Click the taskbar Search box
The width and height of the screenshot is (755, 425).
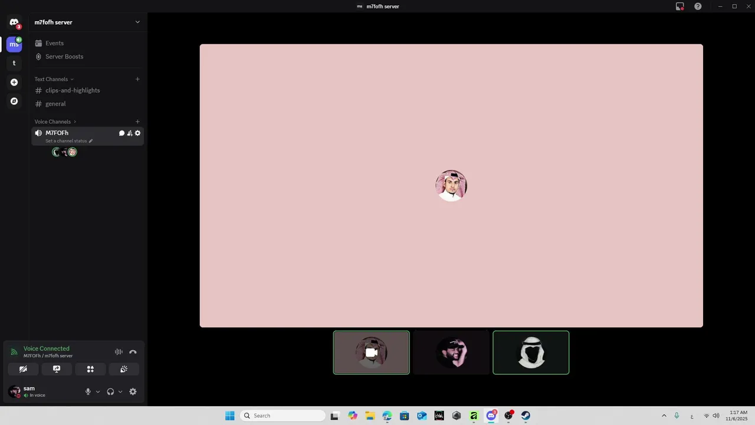click(283, 416)
